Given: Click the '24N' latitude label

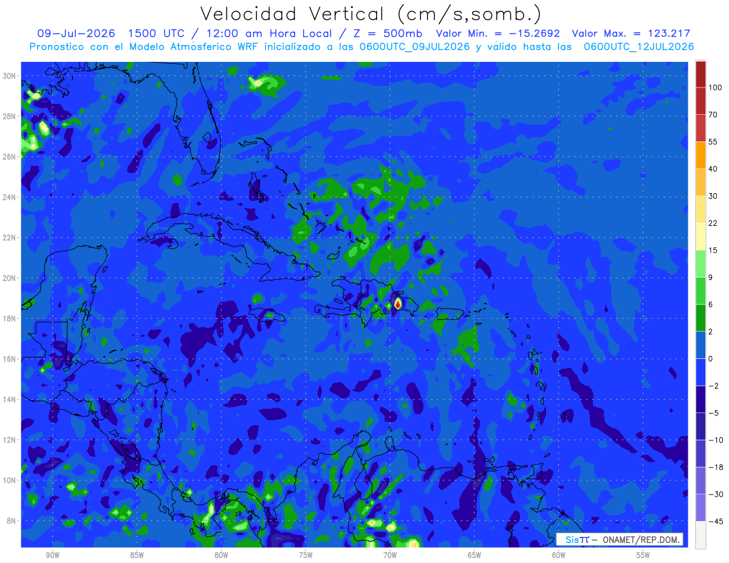Looking at the screenshot, I should click(10, 197).
